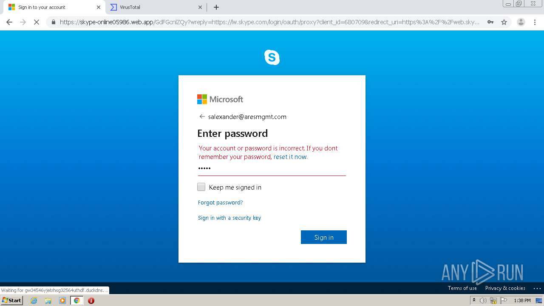Close the 'Sign in to your account' tab

pos(99,7)
